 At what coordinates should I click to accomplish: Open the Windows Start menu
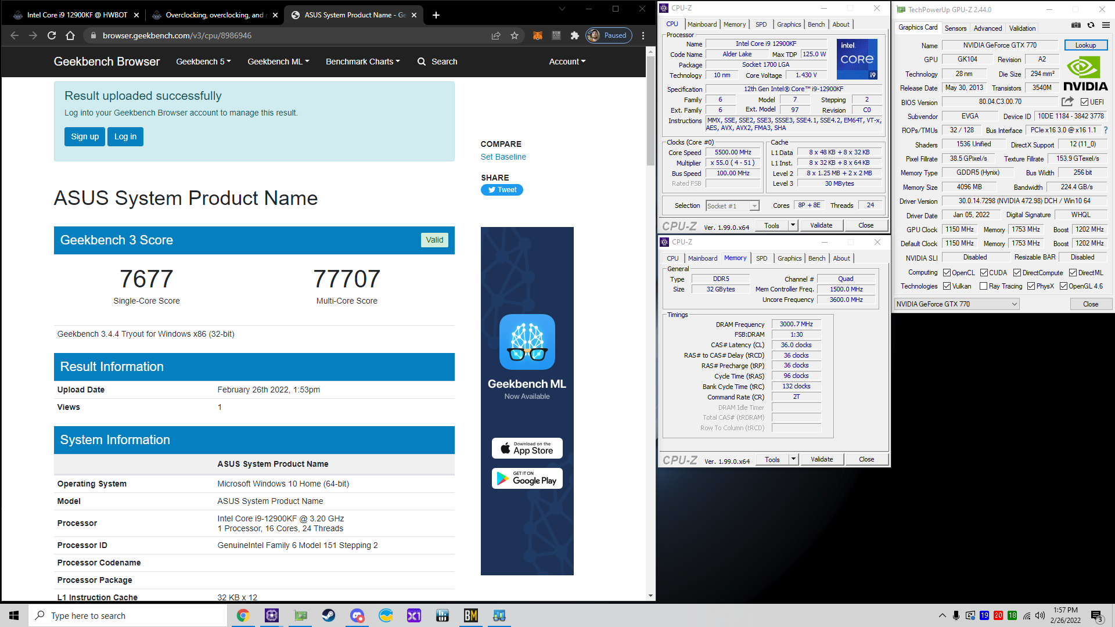coord(14,615)
